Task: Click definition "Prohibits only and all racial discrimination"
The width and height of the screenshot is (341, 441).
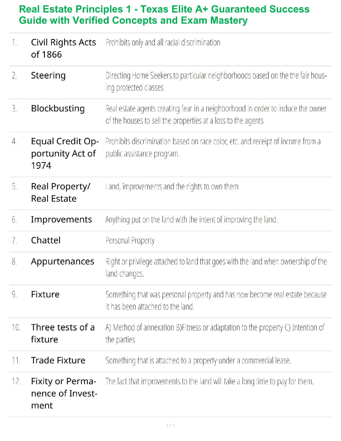Action: pyautogui.click(x=163, y=43)
